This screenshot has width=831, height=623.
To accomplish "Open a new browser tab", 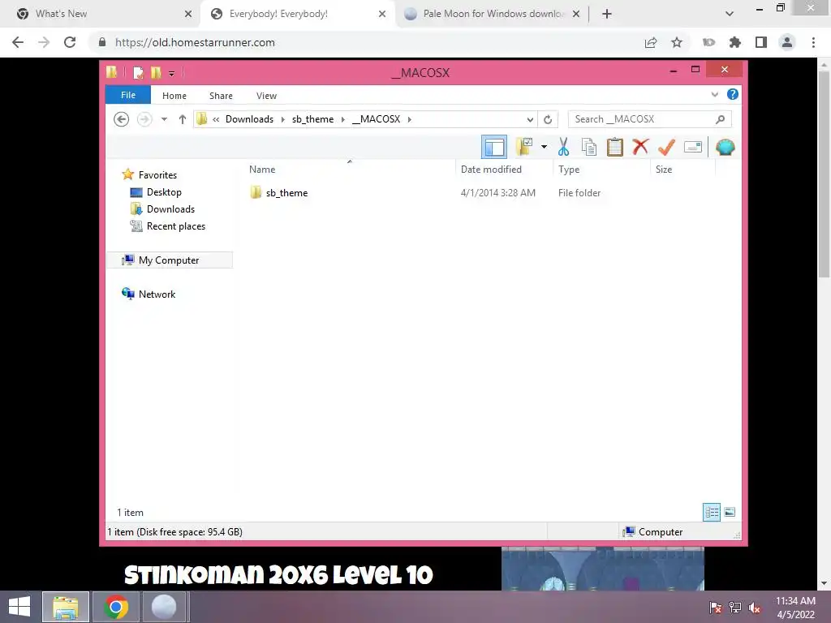I will pyautogui.click(x=607, y=15).
